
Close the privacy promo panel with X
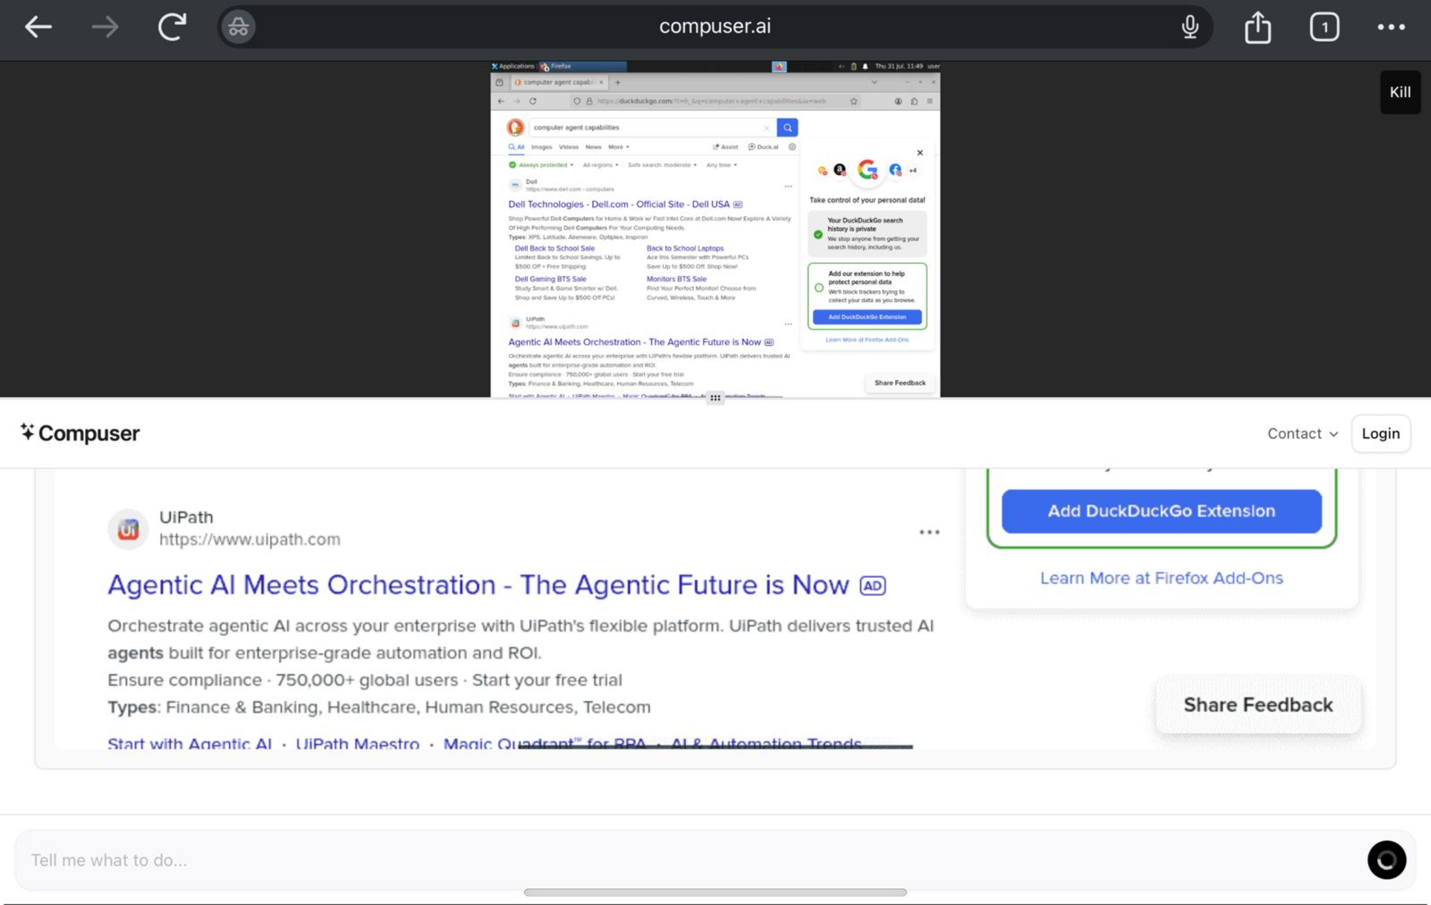click(920, 153)
